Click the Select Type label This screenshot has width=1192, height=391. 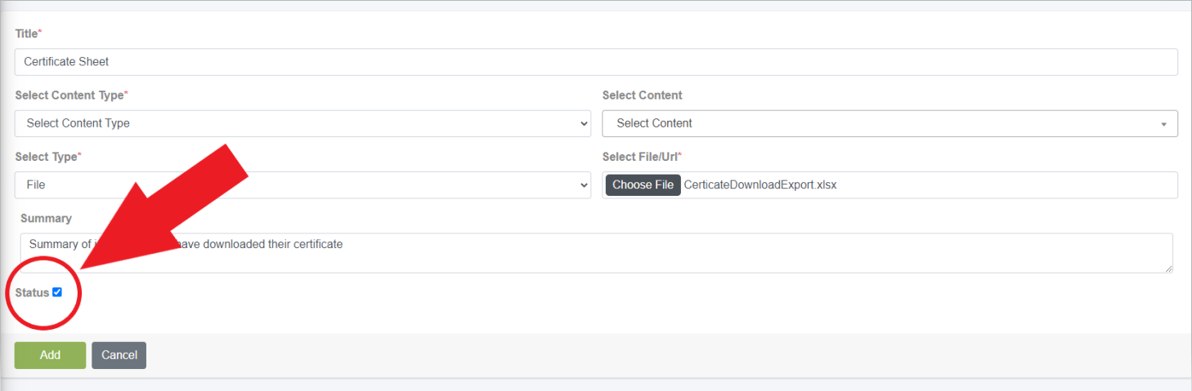(x=47, y=157)
